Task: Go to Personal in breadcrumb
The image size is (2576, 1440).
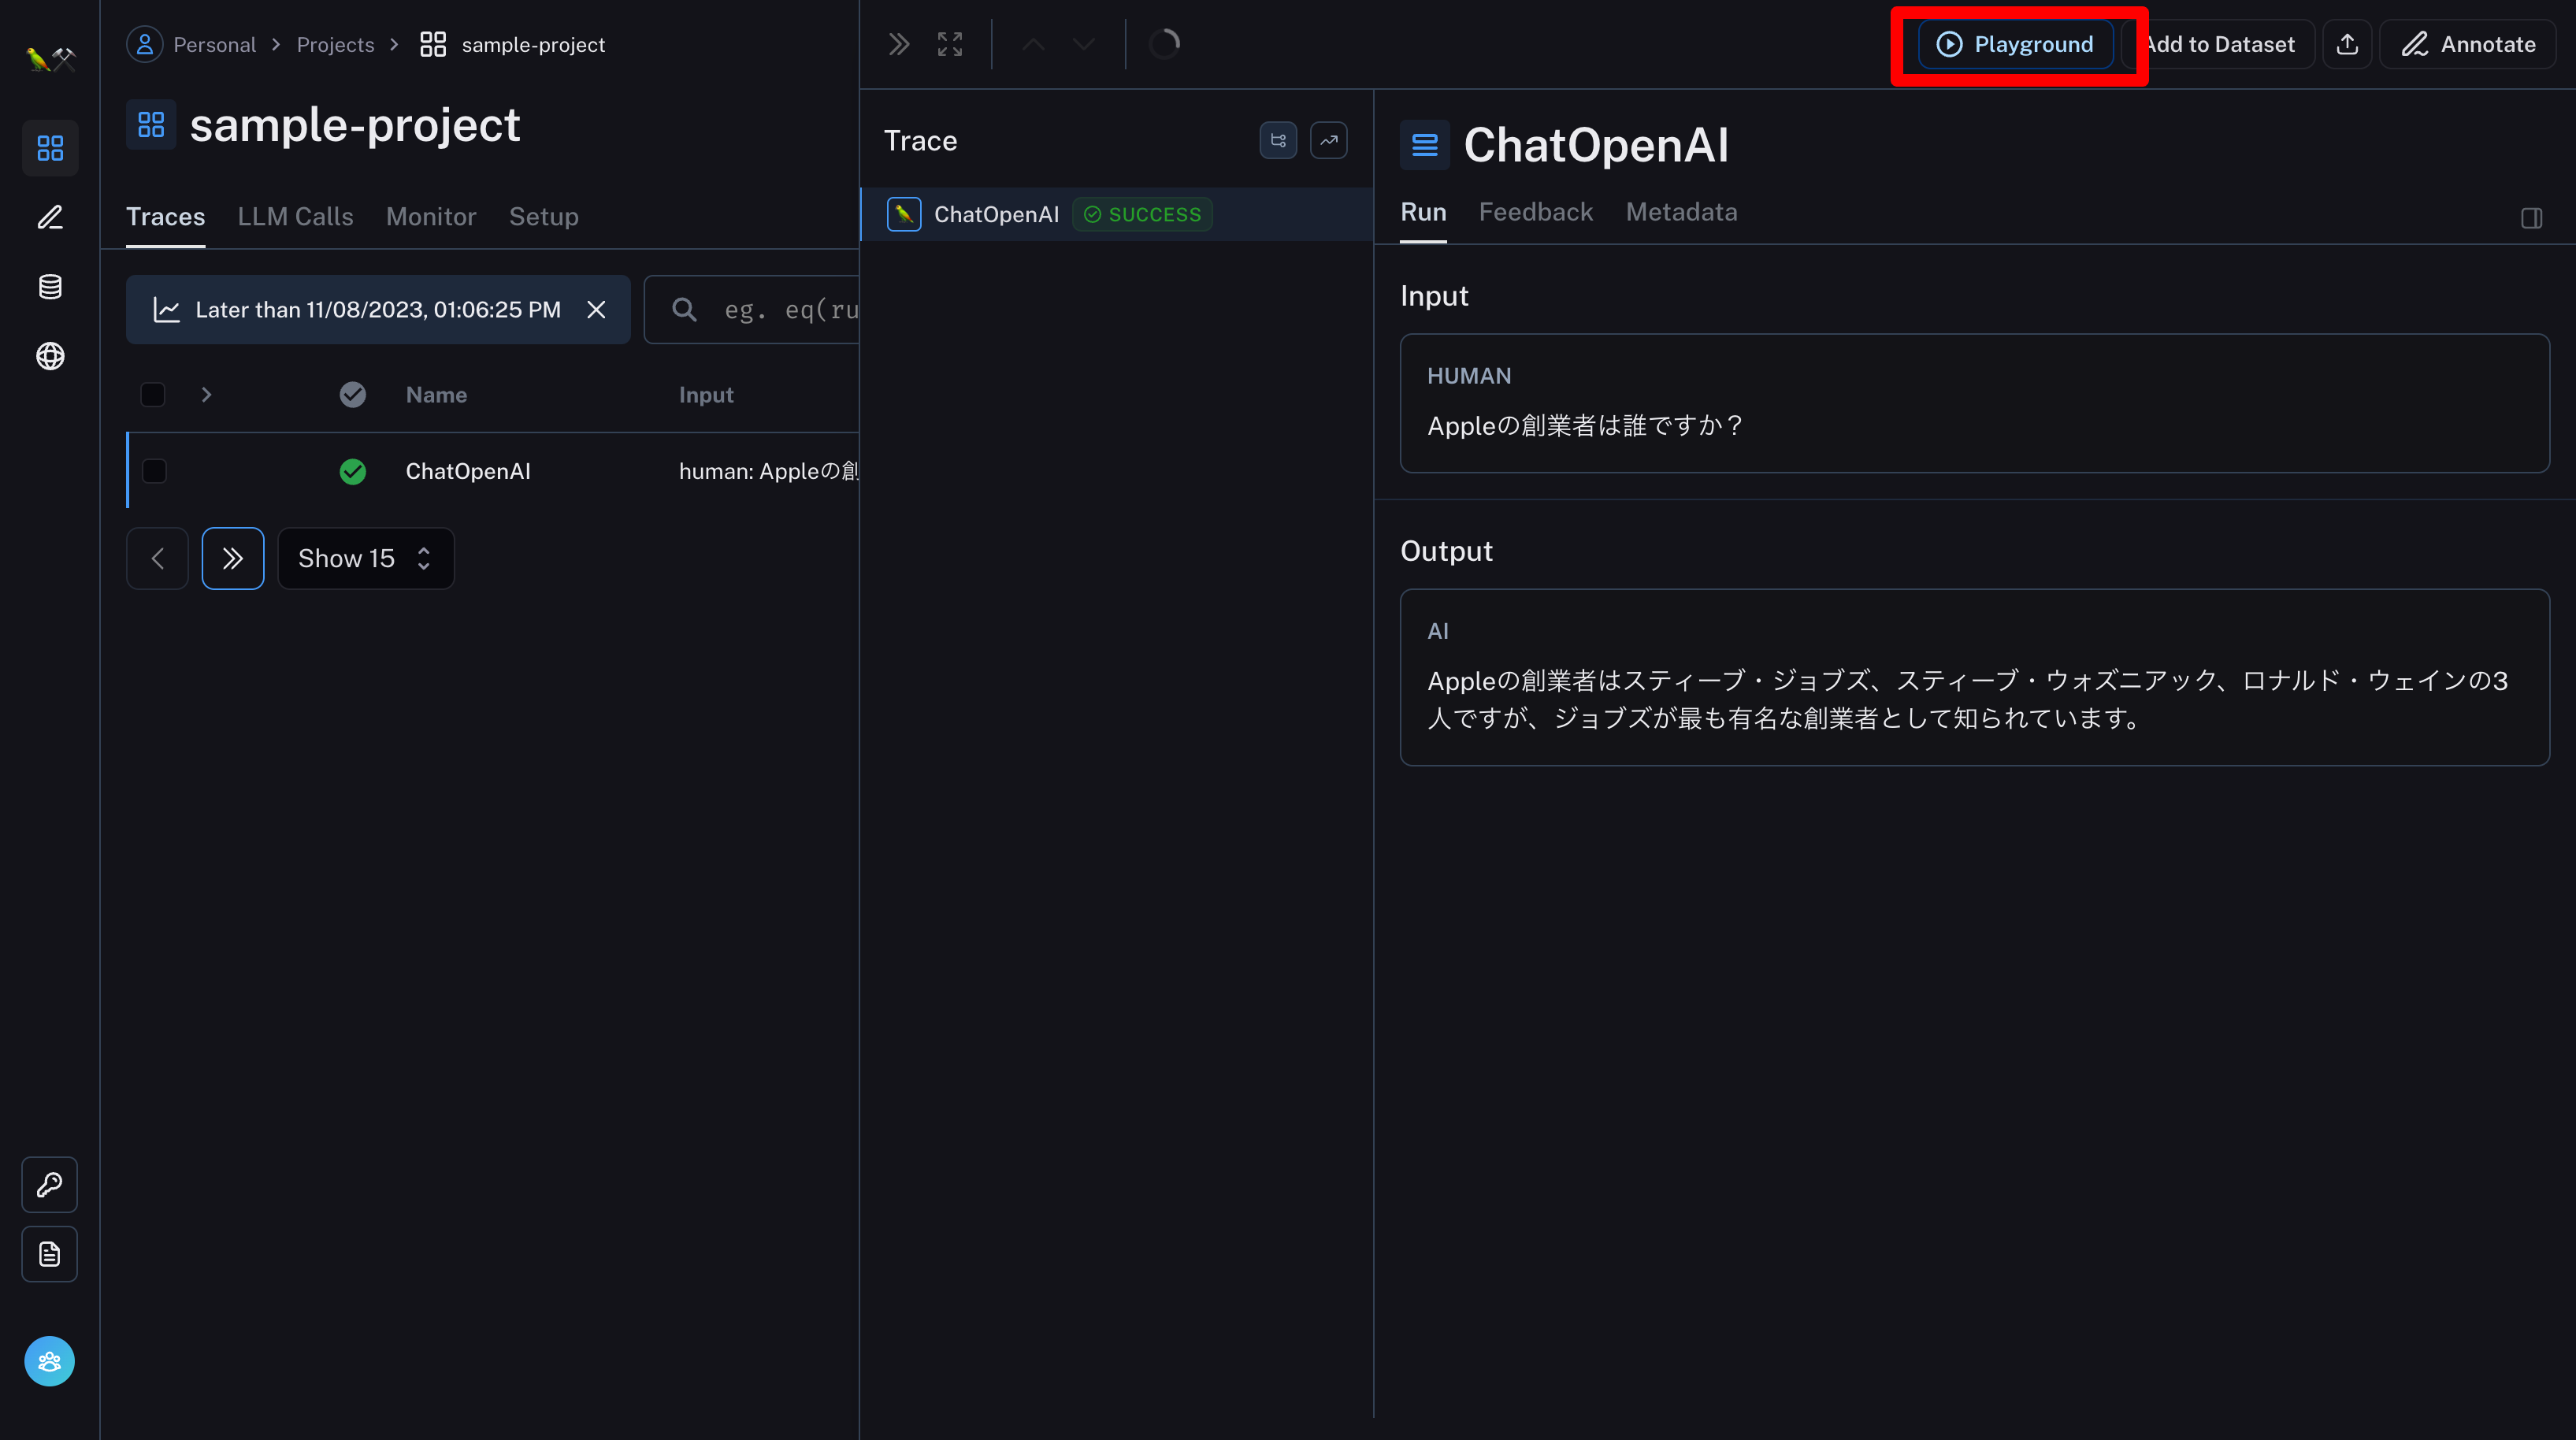Action: pyautogui.click(x=214, y=45)
